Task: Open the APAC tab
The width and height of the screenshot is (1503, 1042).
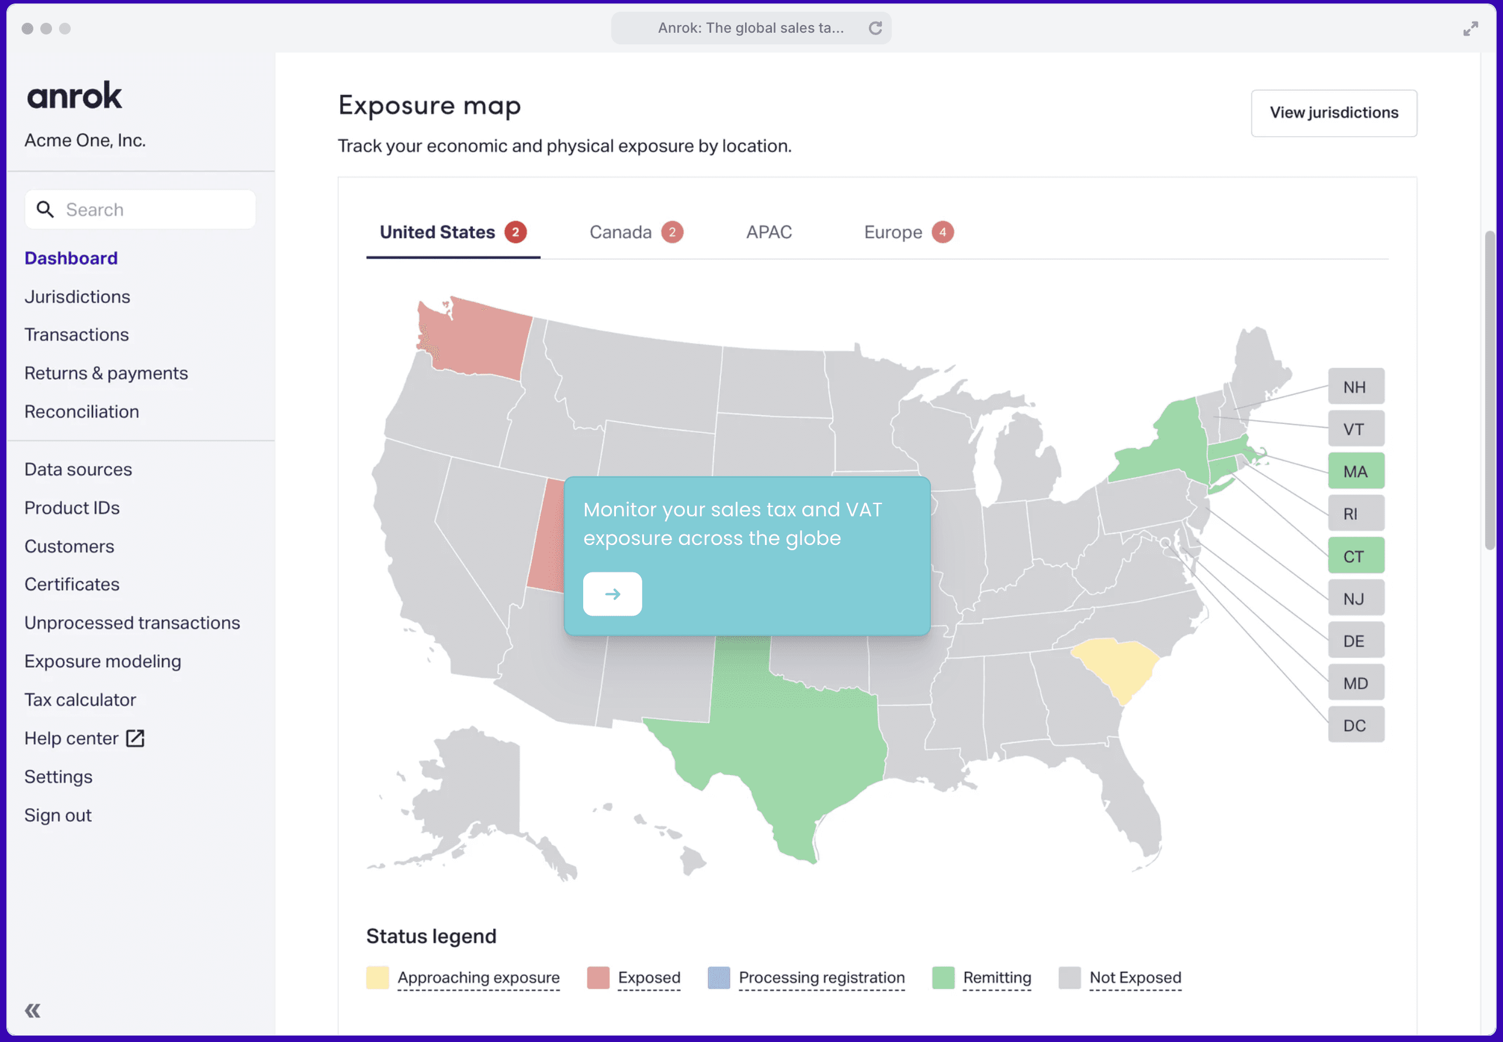Action: point(769,232)
